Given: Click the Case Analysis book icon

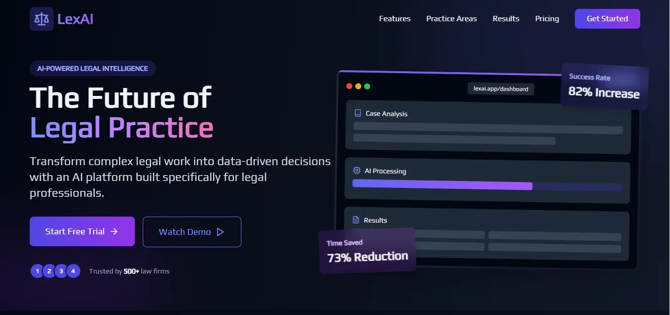Looking at the screenshot, I should 358,113.
